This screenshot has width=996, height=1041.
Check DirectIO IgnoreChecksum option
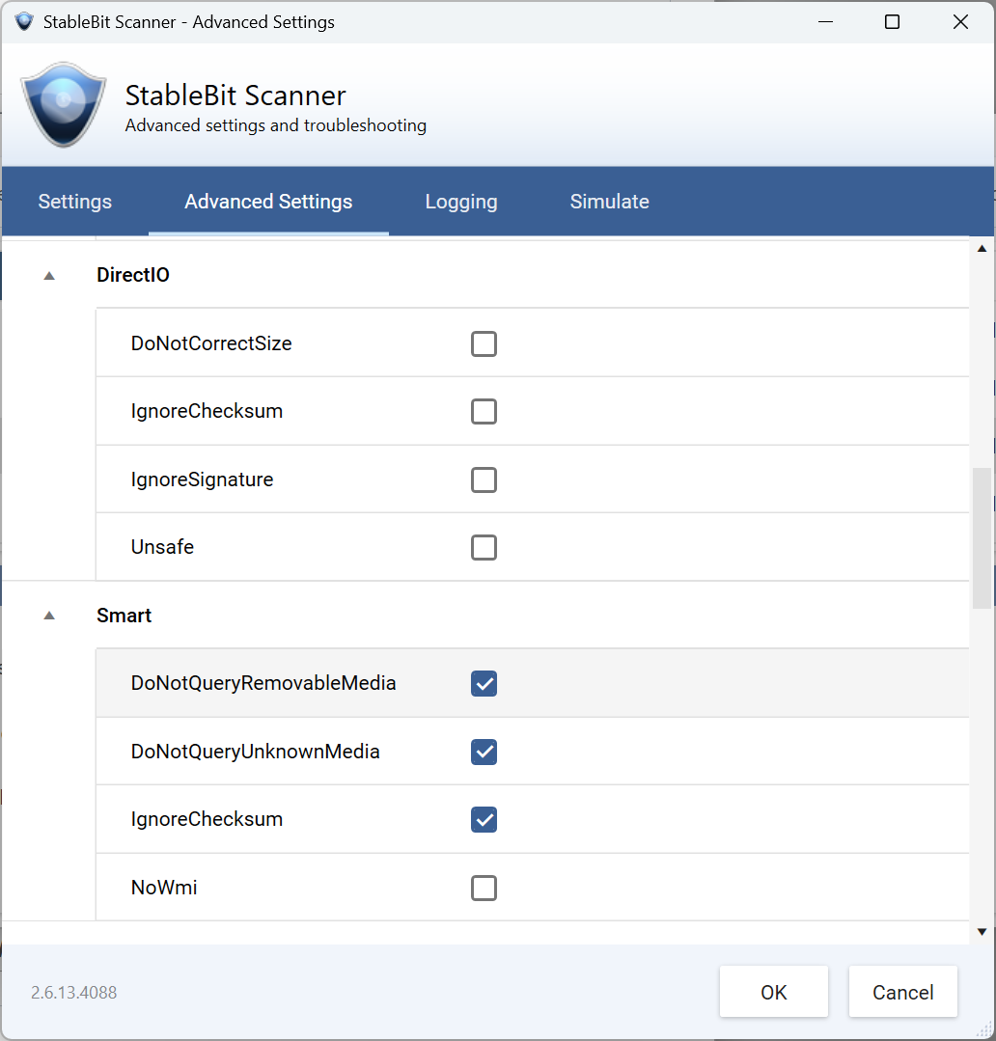[484, 412]
